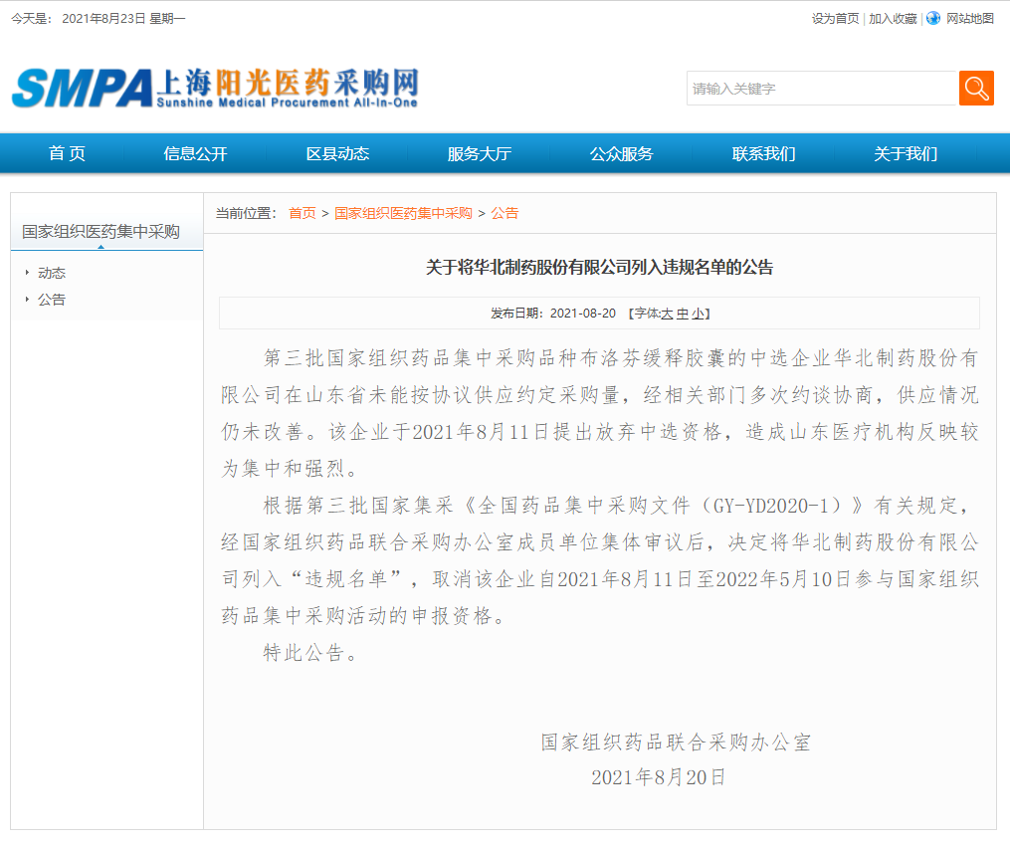
Task: Click the globe icon beside 网站地图
Action: point(932,19)
